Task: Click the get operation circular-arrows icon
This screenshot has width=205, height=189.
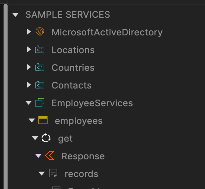Action: tap(46, 138)
